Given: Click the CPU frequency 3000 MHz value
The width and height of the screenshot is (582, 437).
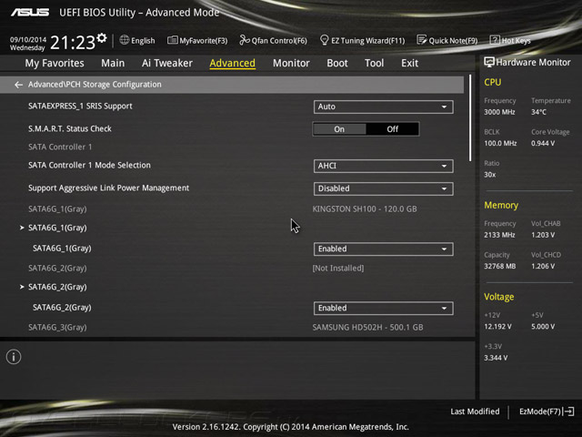Looking at the screenshot, I should 499,112.
